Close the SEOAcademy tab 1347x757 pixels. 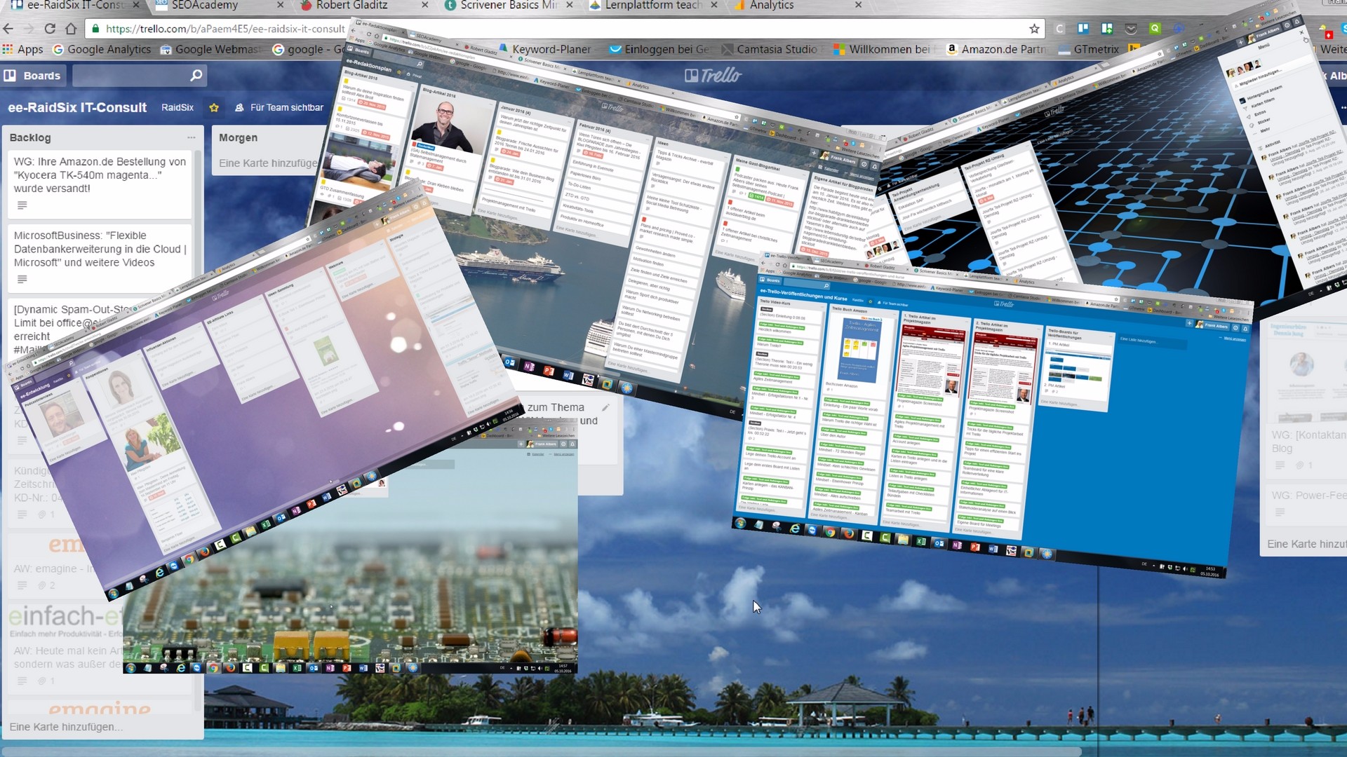point(281,5)
